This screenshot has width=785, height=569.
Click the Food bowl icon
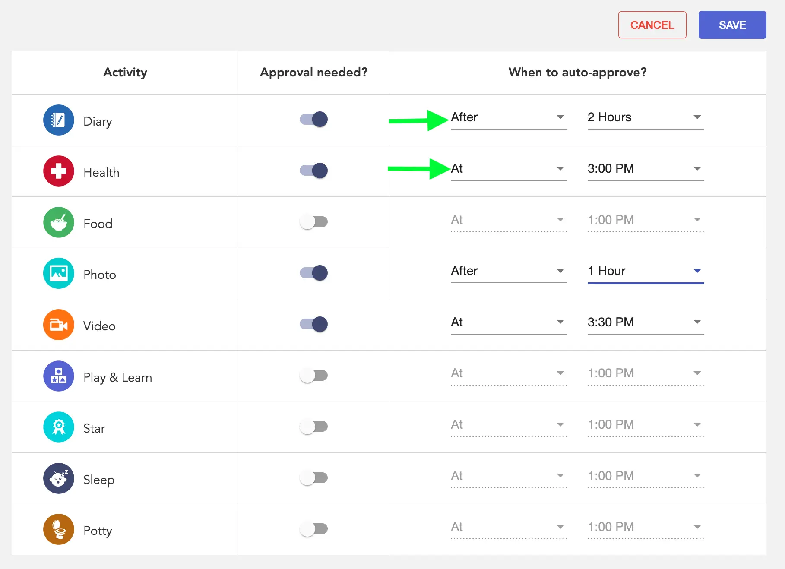click(x=59, y=222)
